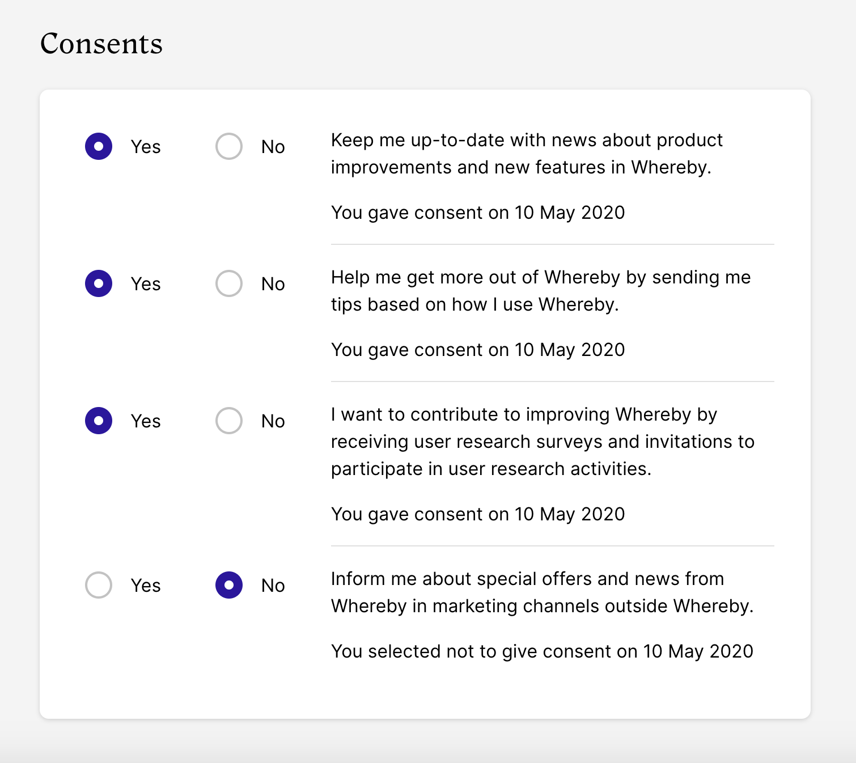Click the "Consents" page heading
The image size is (856, 763).
tap(101, 44)
